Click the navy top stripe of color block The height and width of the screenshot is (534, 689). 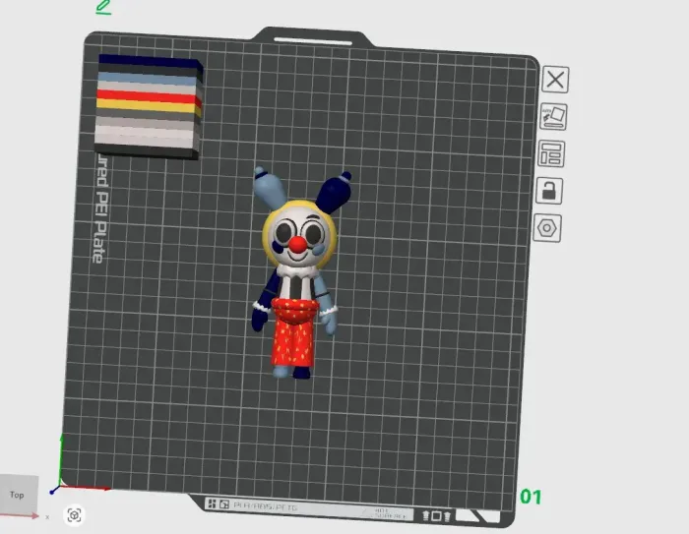click(x=148, y=61)
